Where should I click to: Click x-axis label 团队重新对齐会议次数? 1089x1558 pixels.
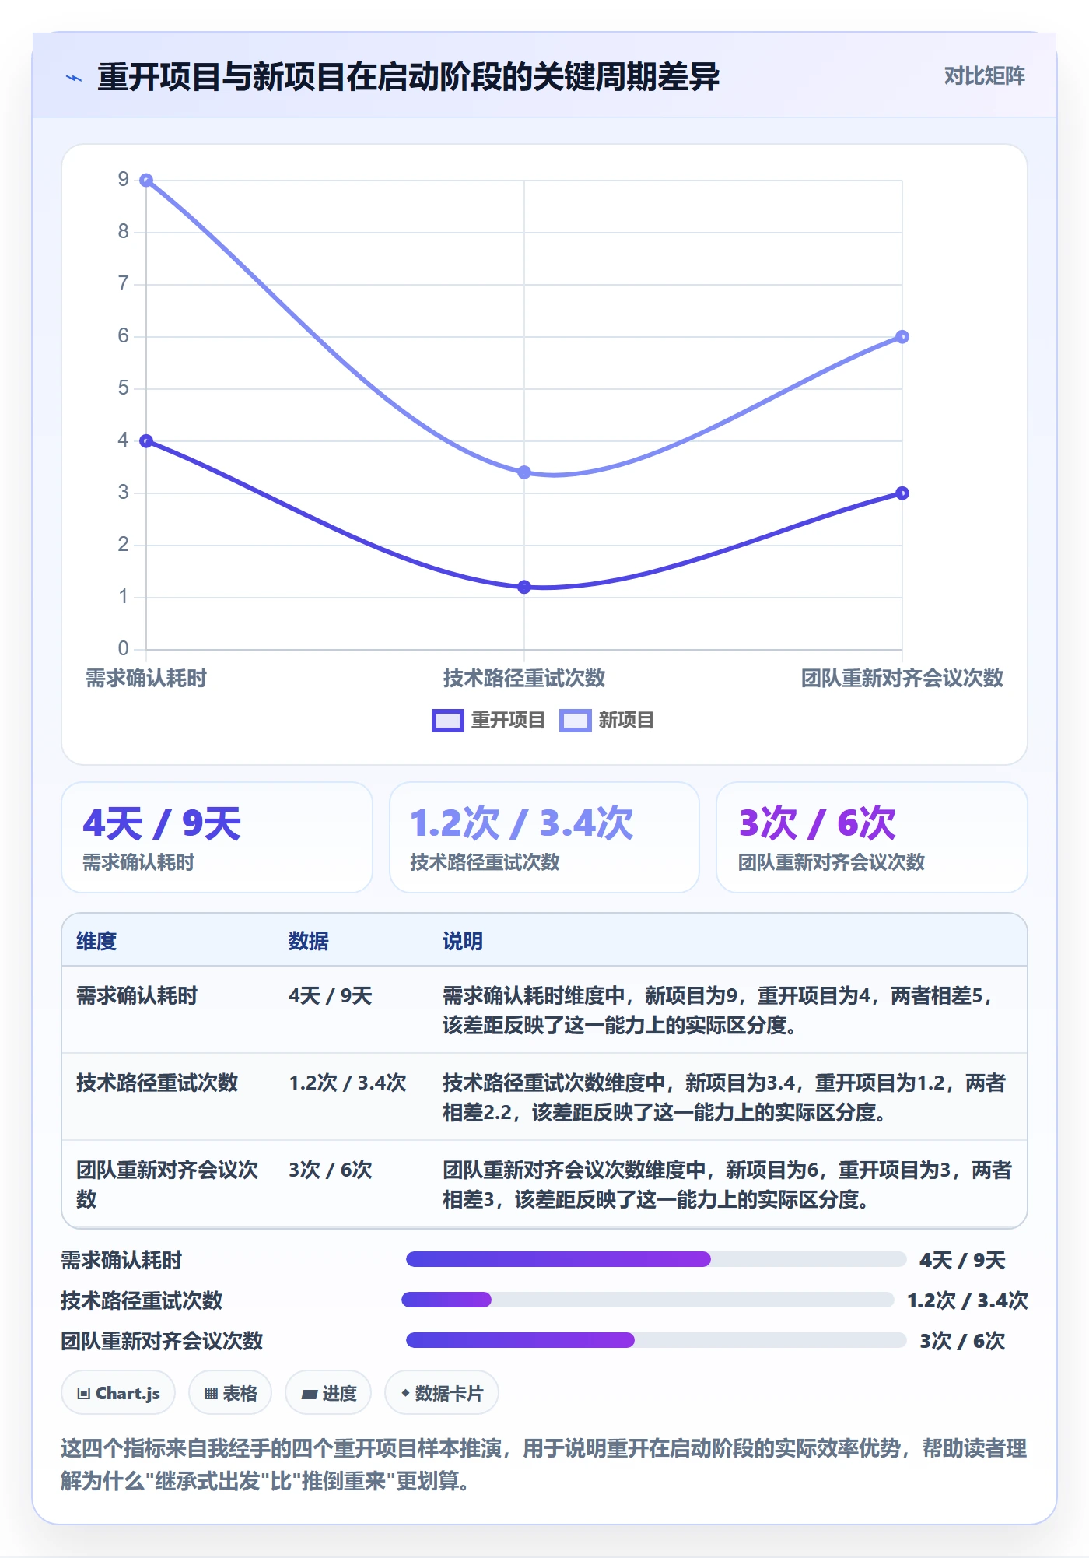tap(902, 679)
